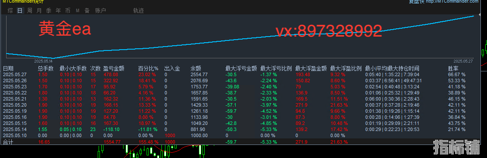Open the 币 currency tab
The image size is (487, 158).
click(68, 11)
